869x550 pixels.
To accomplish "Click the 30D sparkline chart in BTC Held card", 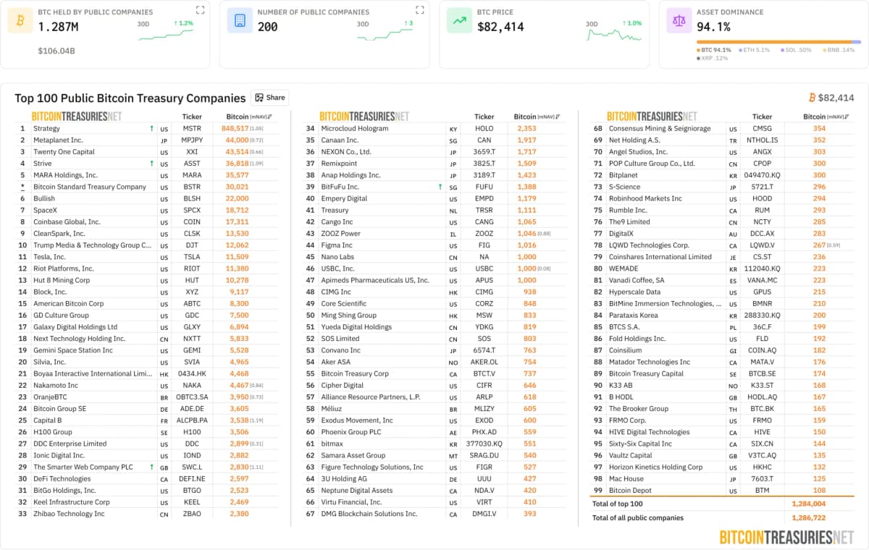I will coord(166,33).
